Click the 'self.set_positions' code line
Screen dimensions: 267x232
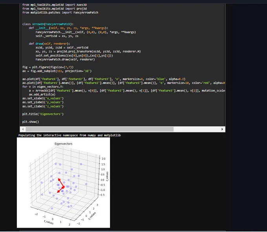tap(74, 56)
